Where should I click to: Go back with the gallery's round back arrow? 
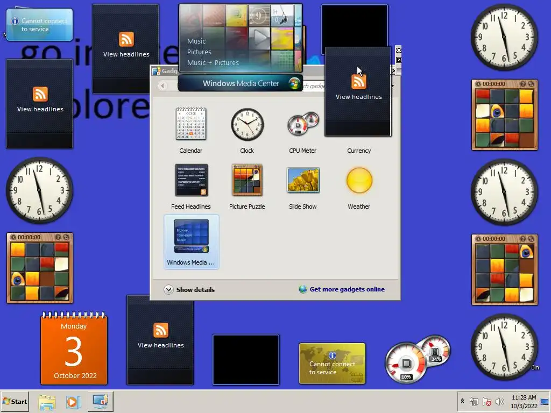coord(163,86)
